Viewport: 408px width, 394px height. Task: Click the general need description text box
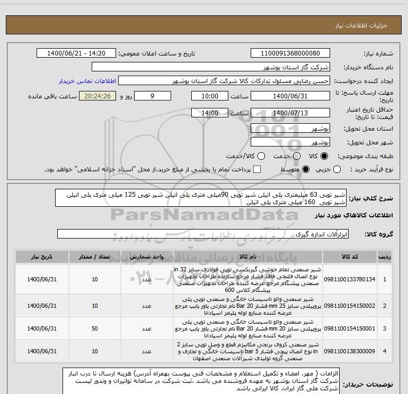201,198
